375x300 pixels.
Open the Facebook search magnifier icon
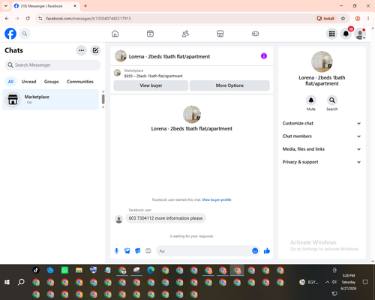pos(25,34)
